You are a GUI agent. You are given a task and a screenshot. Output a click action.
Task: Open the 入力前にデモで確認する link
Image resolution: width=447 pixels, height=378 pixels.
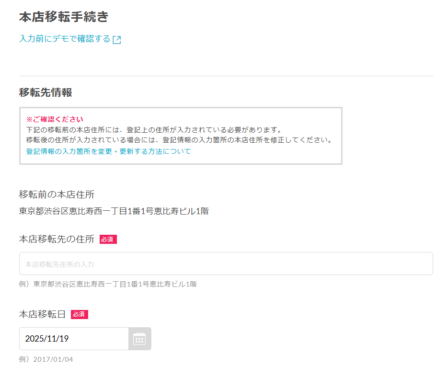coord(70,39)
